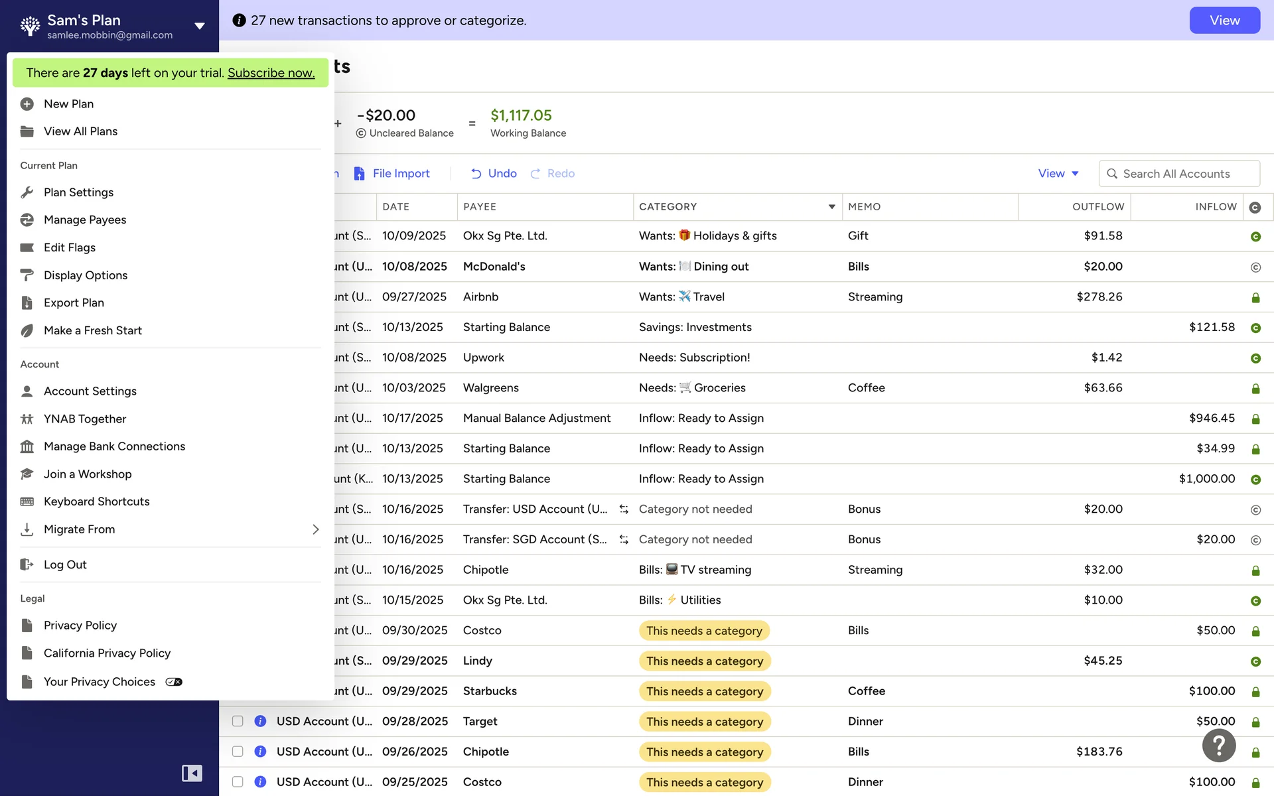Click Starbucks 'This needs a category' pill
Screen dimensions: 1274x796
[x=705, y=691]
